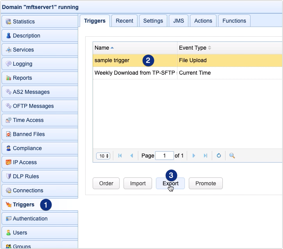Switch to the Recent tab

(x=124, y=21)
